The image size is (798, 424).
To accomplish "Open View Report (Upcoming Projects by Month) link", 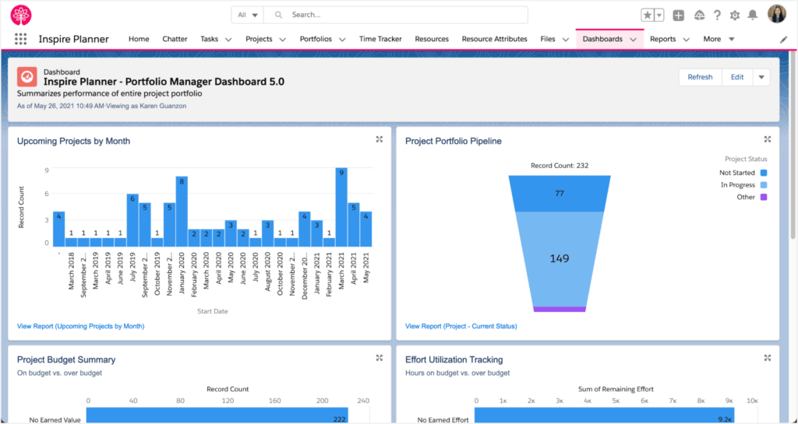I will coord(81,326).
